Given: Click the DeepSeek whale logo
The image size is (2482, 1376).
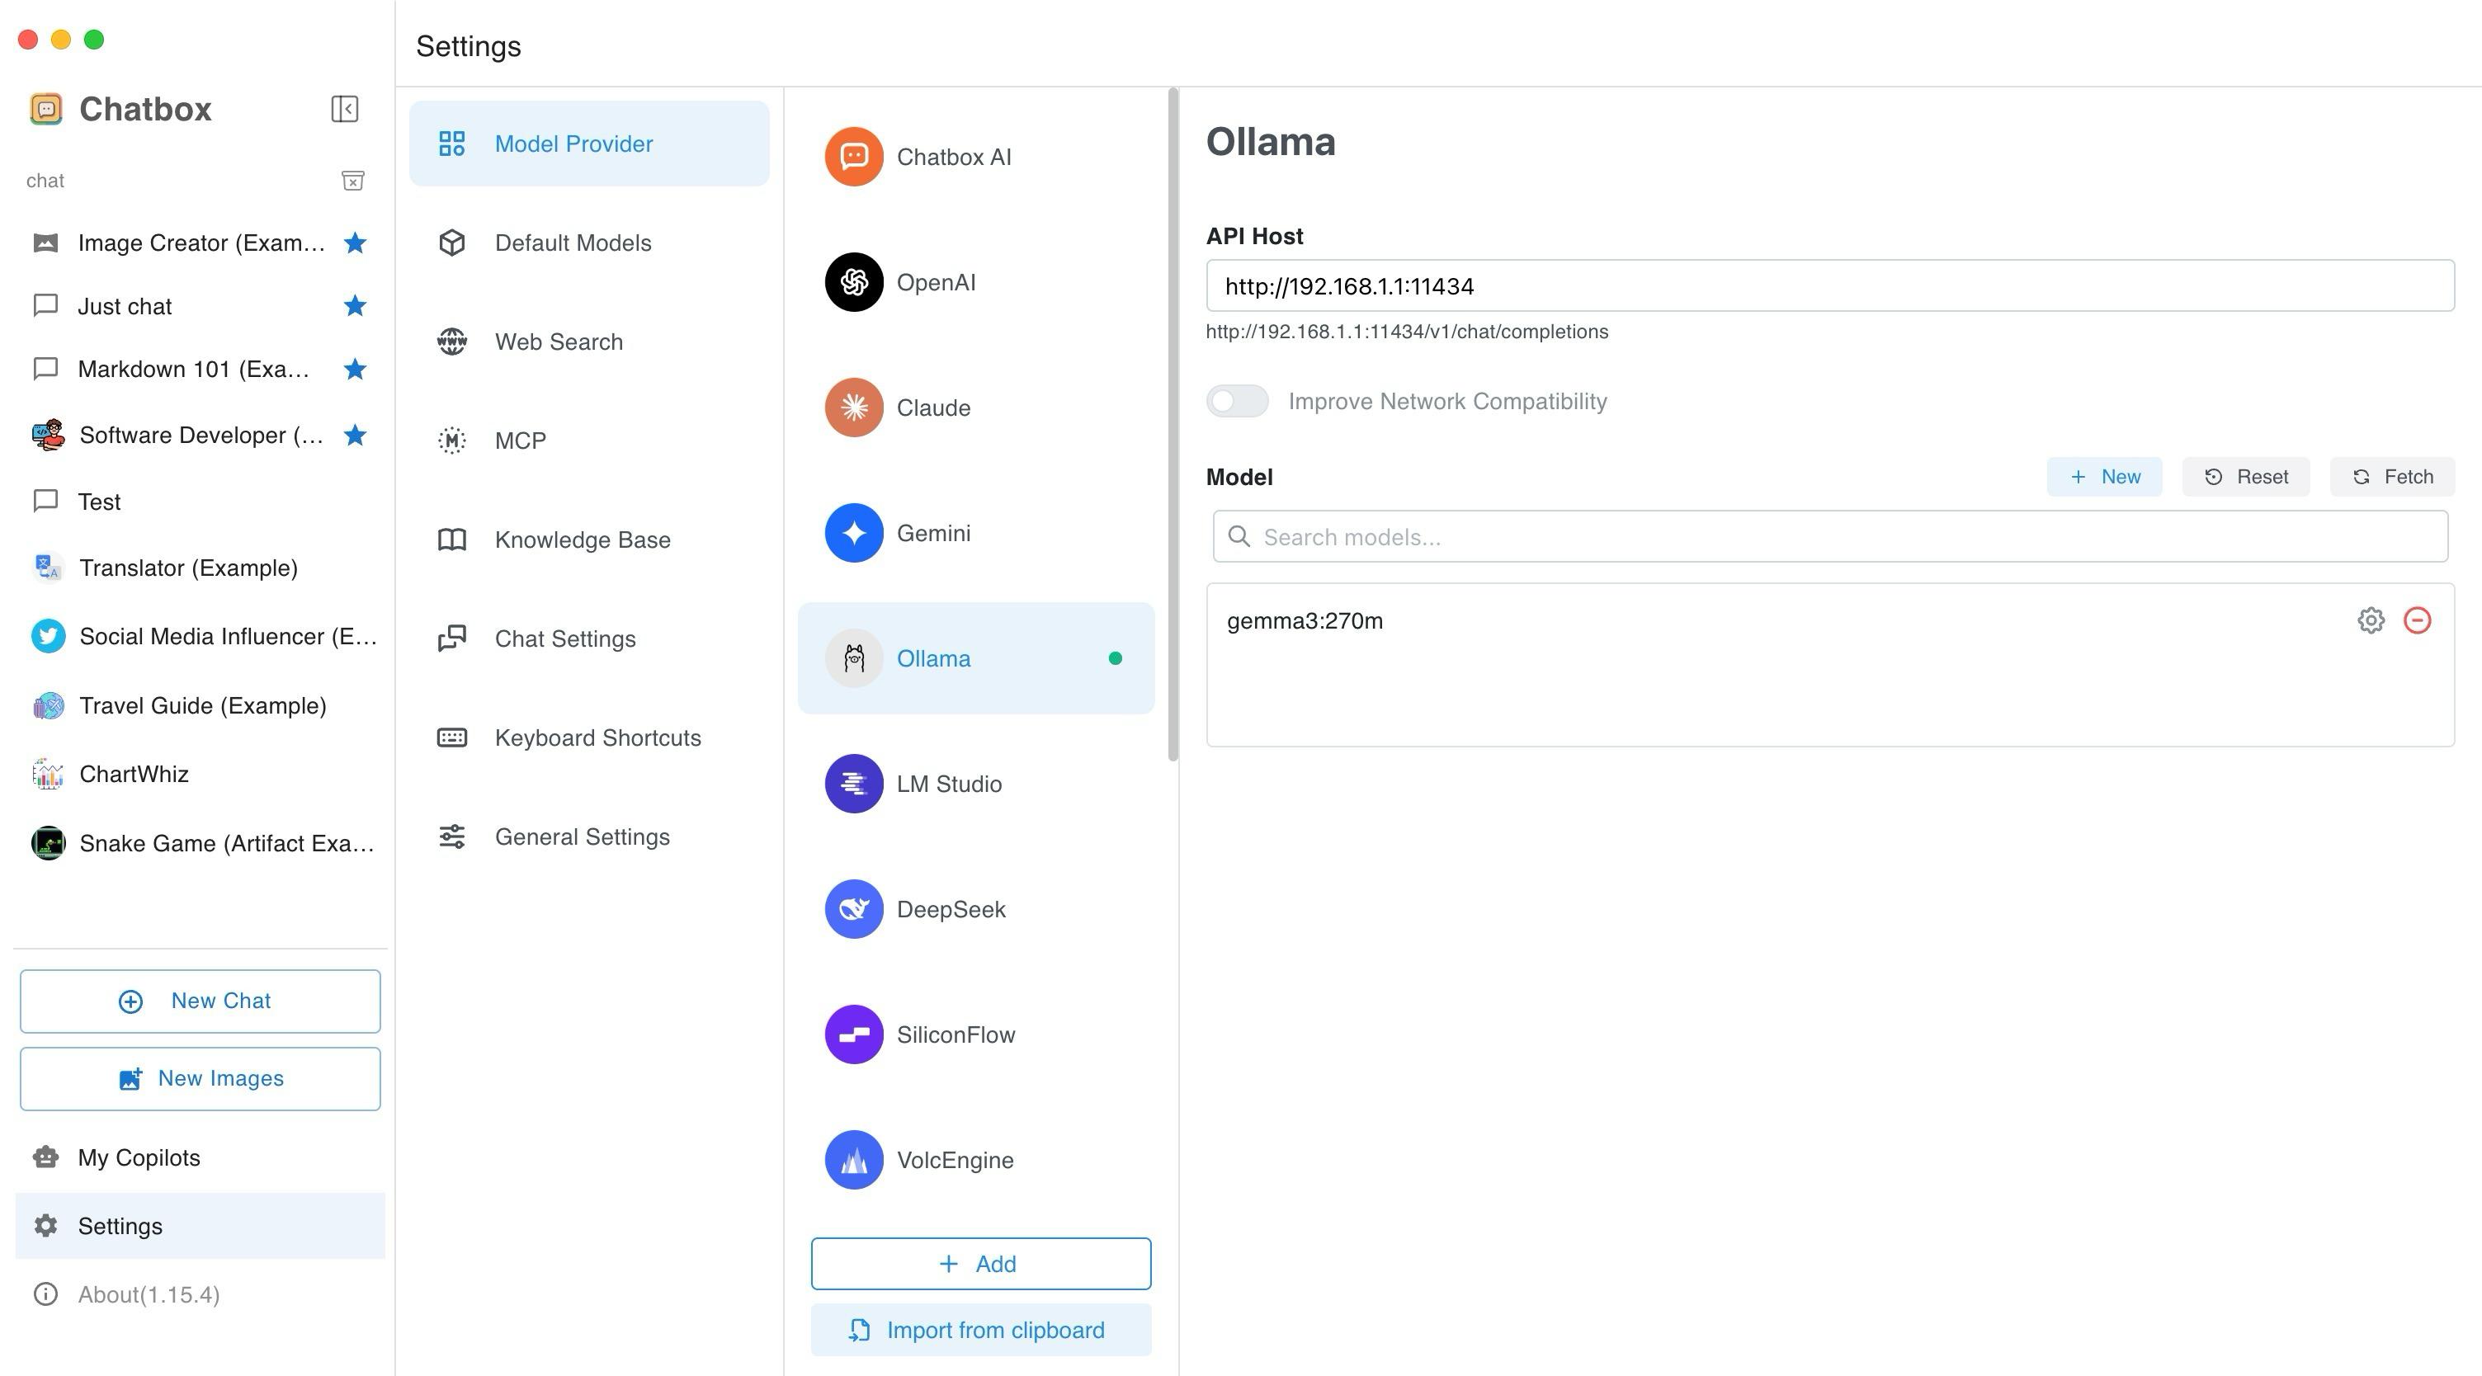Looking at the screenshot, I should point(854,908).
